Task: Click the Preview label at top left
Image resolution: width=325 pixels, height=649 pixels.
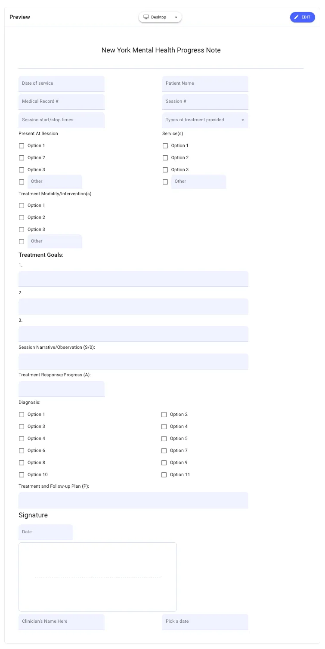Action: pyautogui.click(x=20, y=17)
